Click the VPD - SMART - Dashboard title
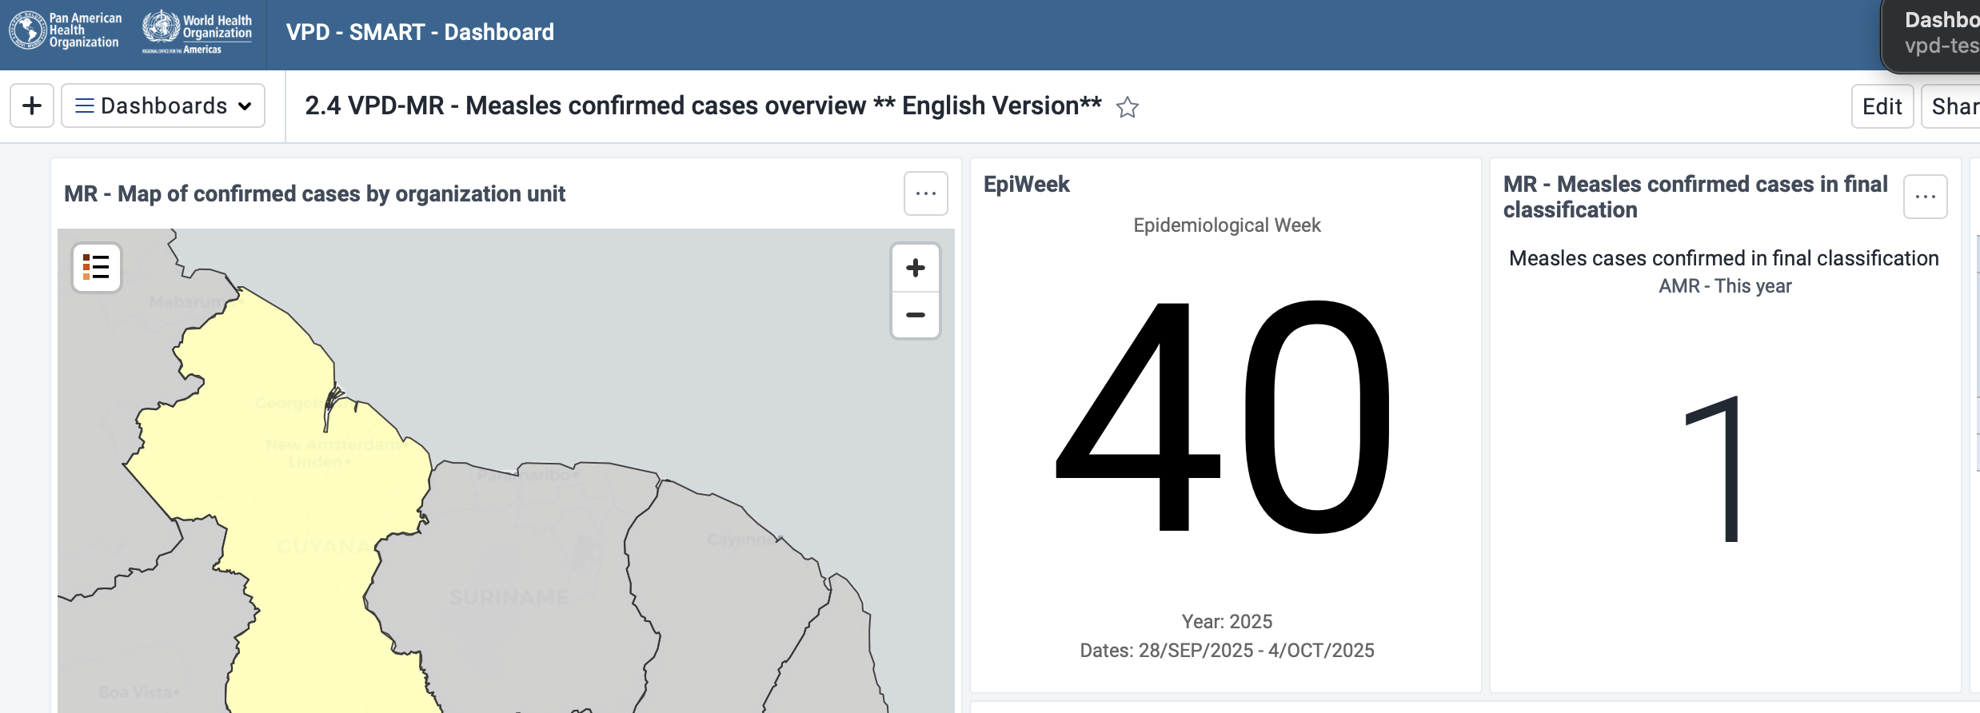 click(420, 32)
